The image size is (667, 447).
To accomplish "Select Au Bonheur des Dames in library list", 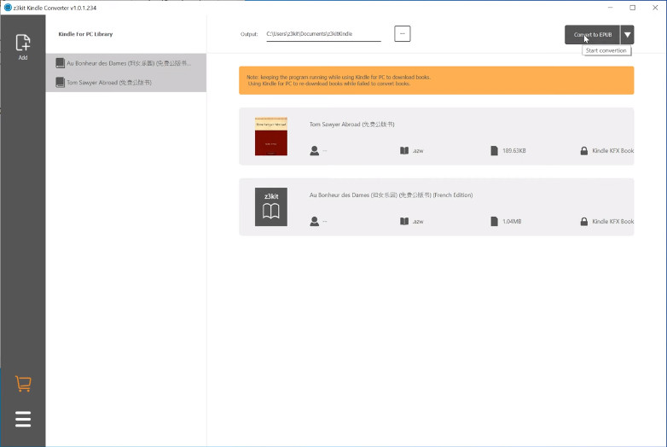I will click(x=126, y=63).
